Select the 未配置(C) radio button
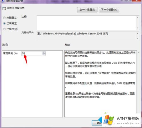 4,18
